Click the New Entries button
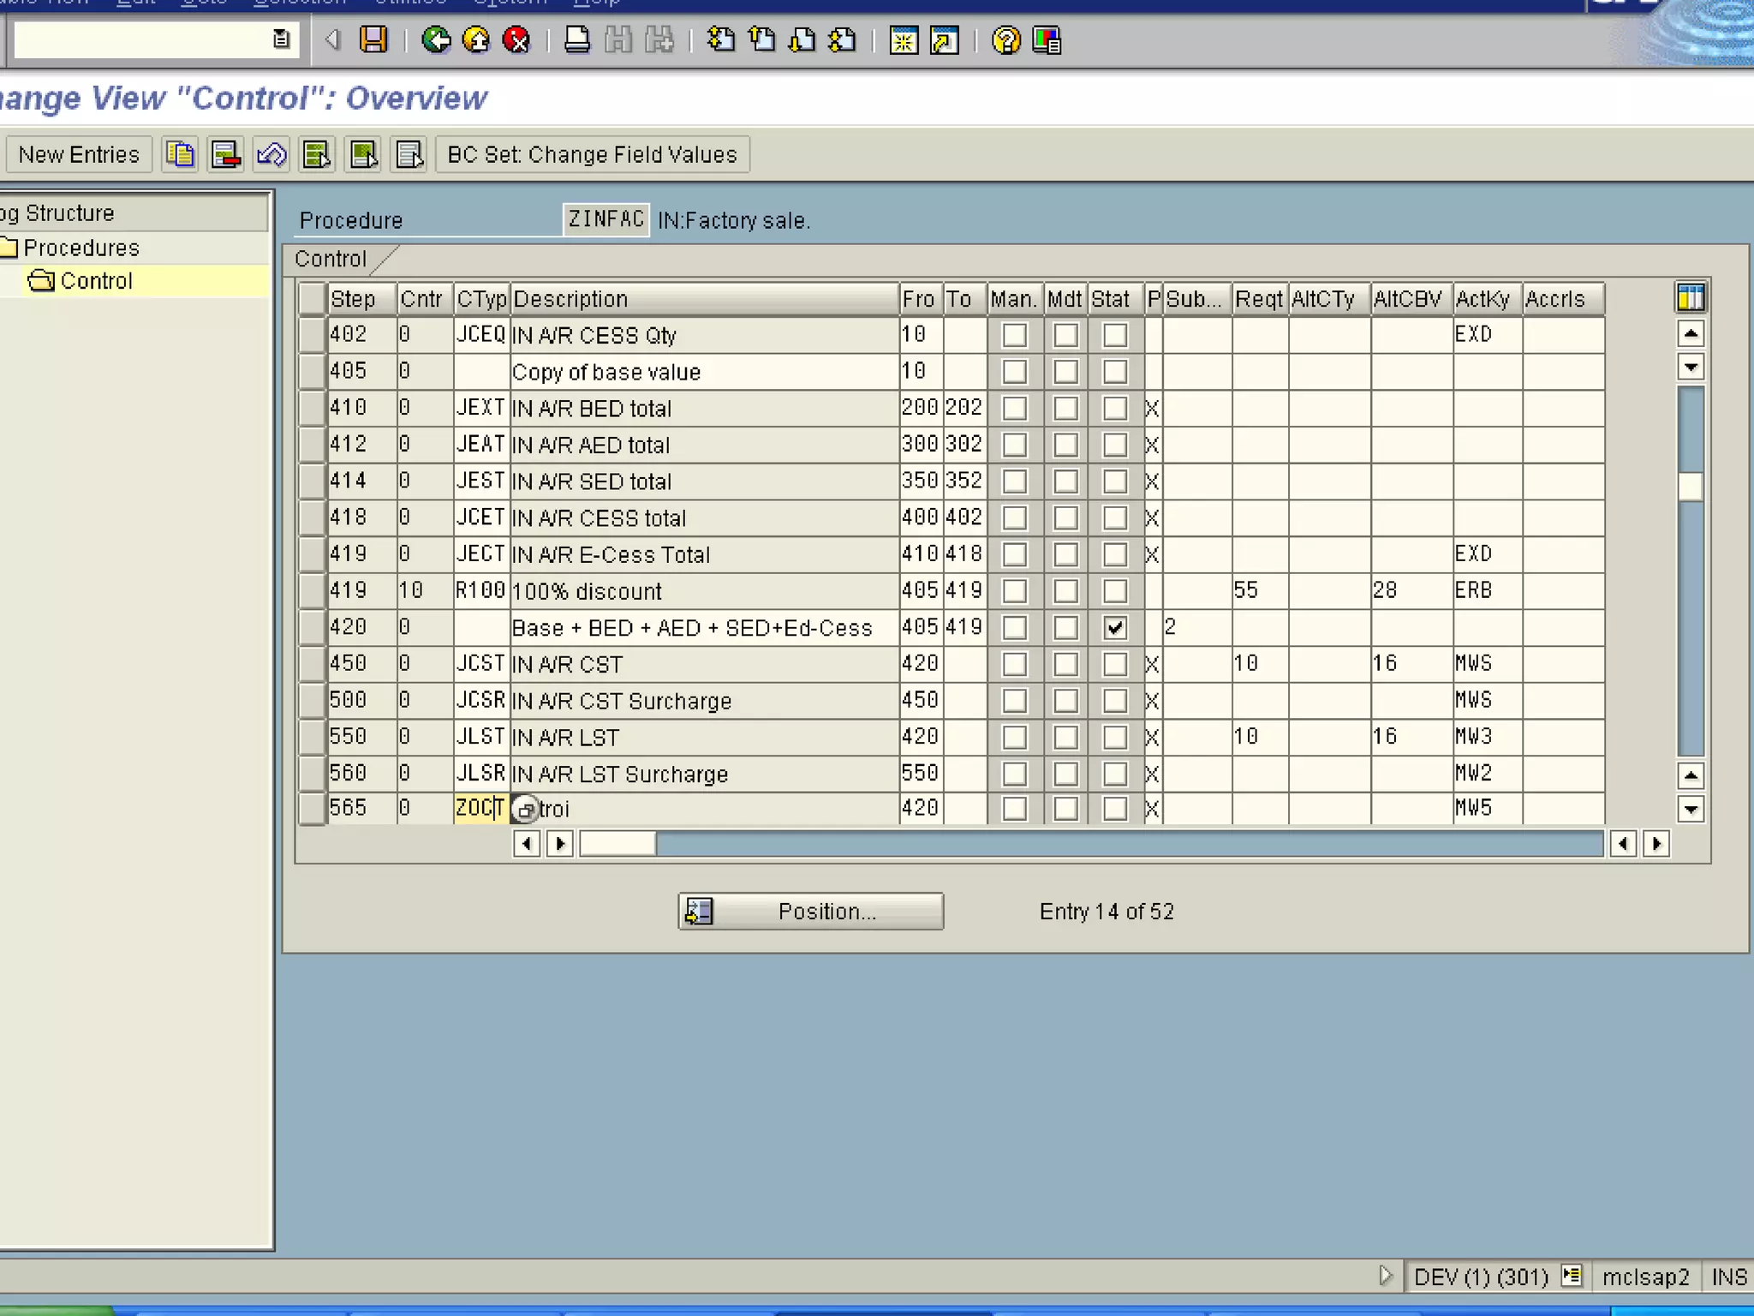Viewport: 1754px width, 1316px height. (79, 154)
